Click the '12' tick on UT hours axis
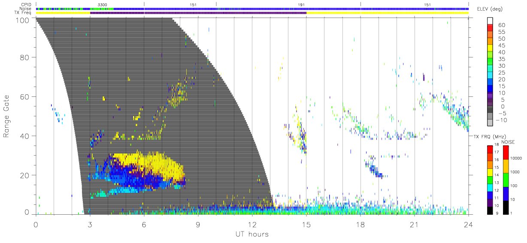The width and height of the screenshot is (527, 243). tap(252, 224)
